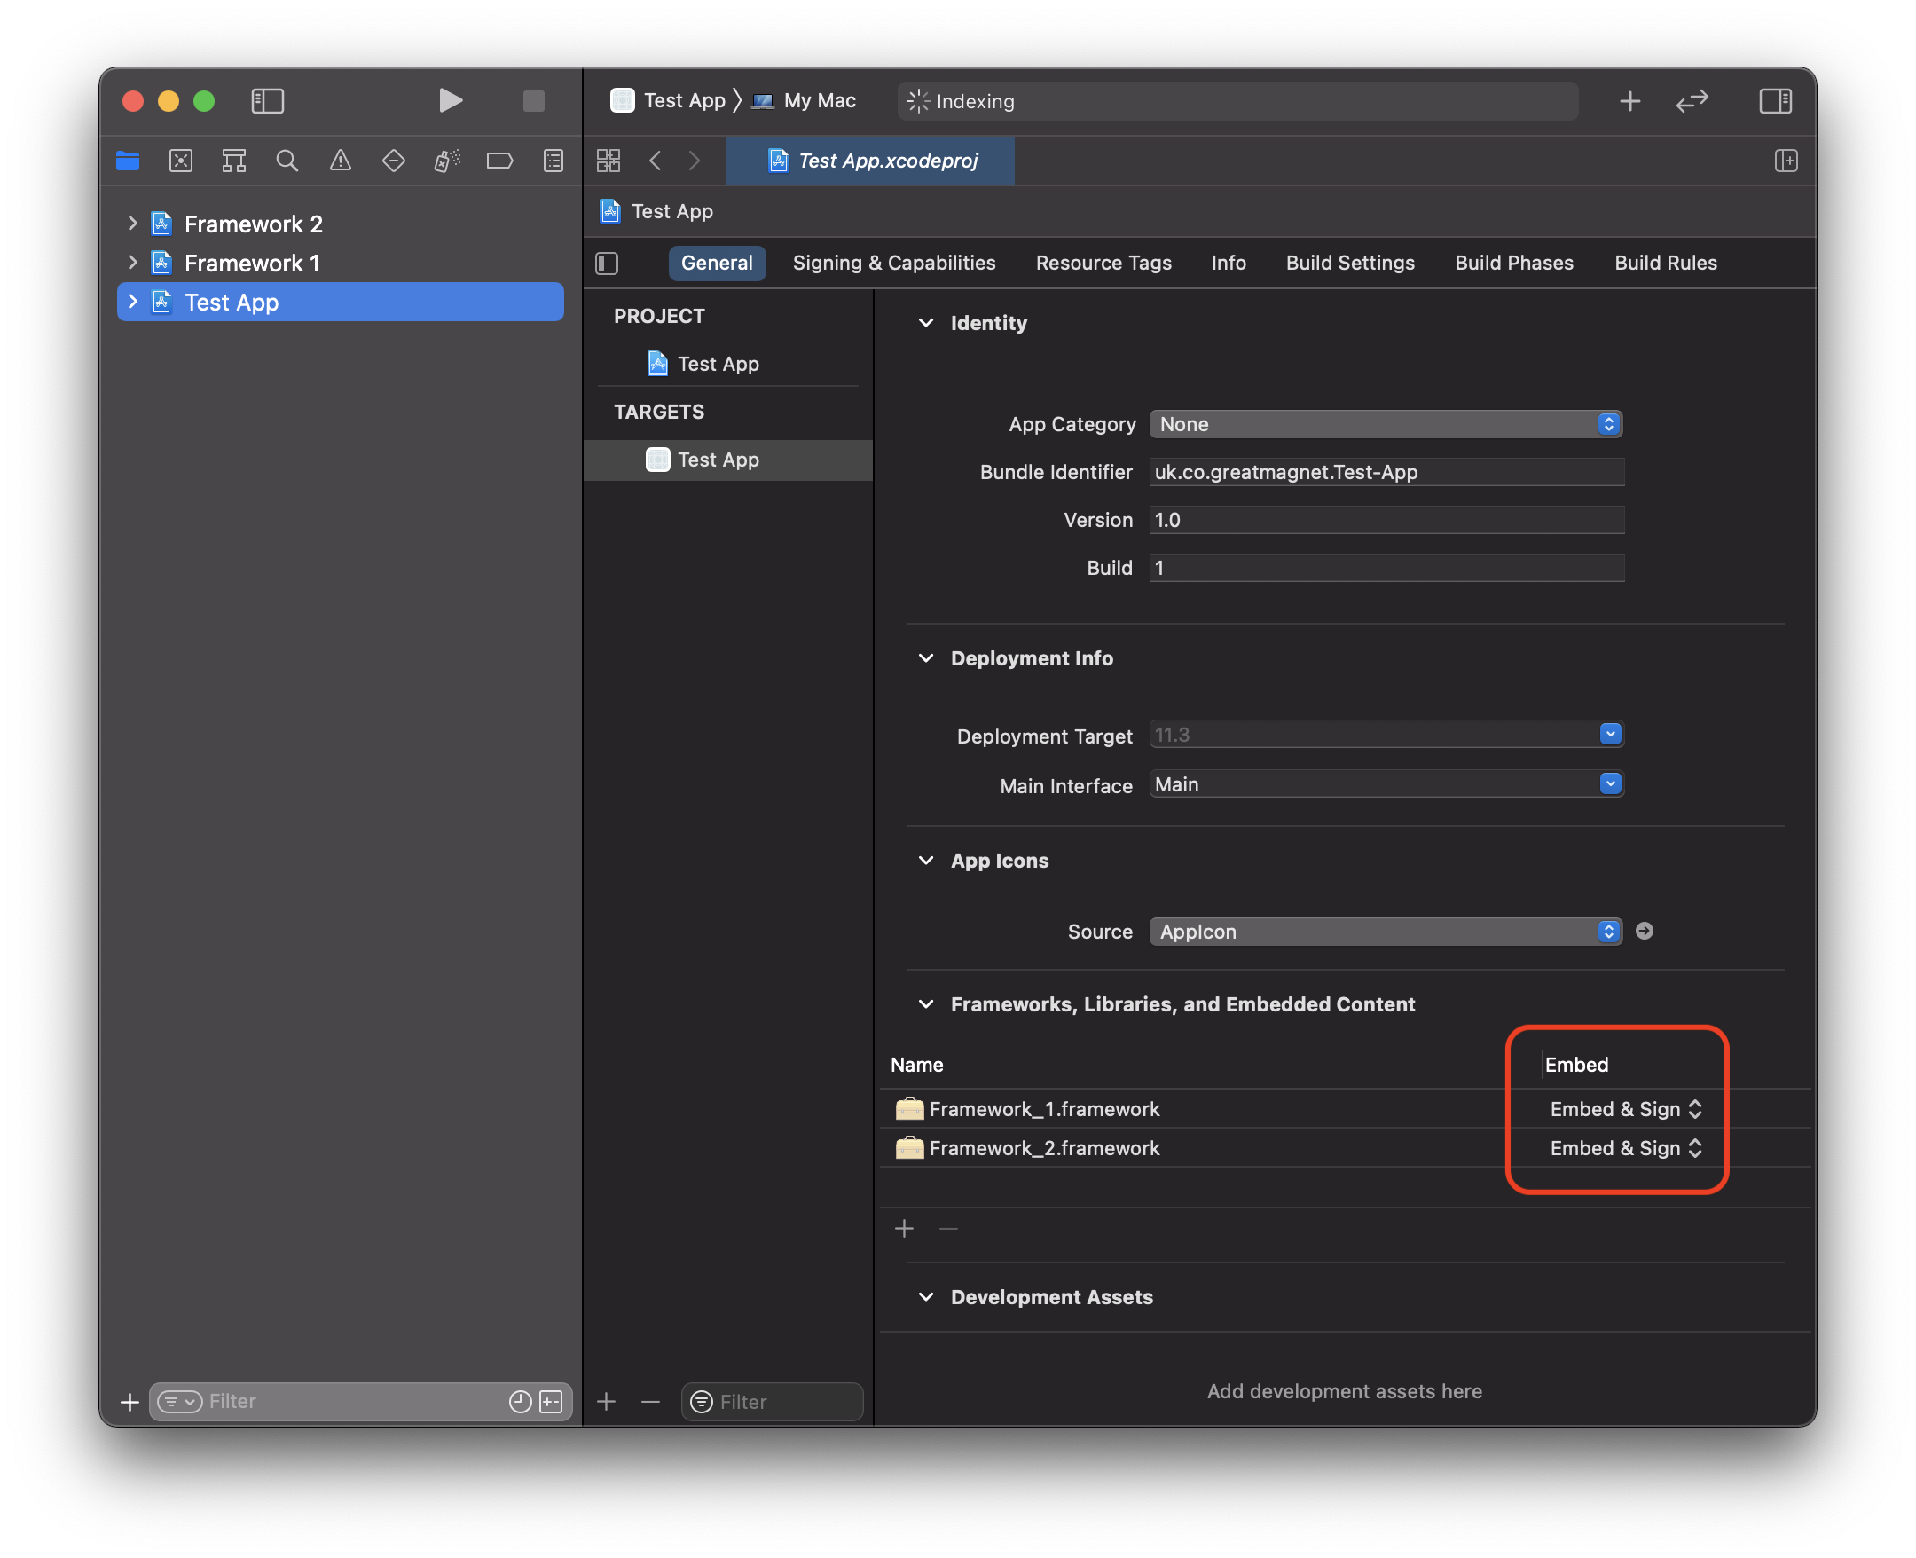Expand Test App project tree

pyautogui.click(x=133, y=302)
